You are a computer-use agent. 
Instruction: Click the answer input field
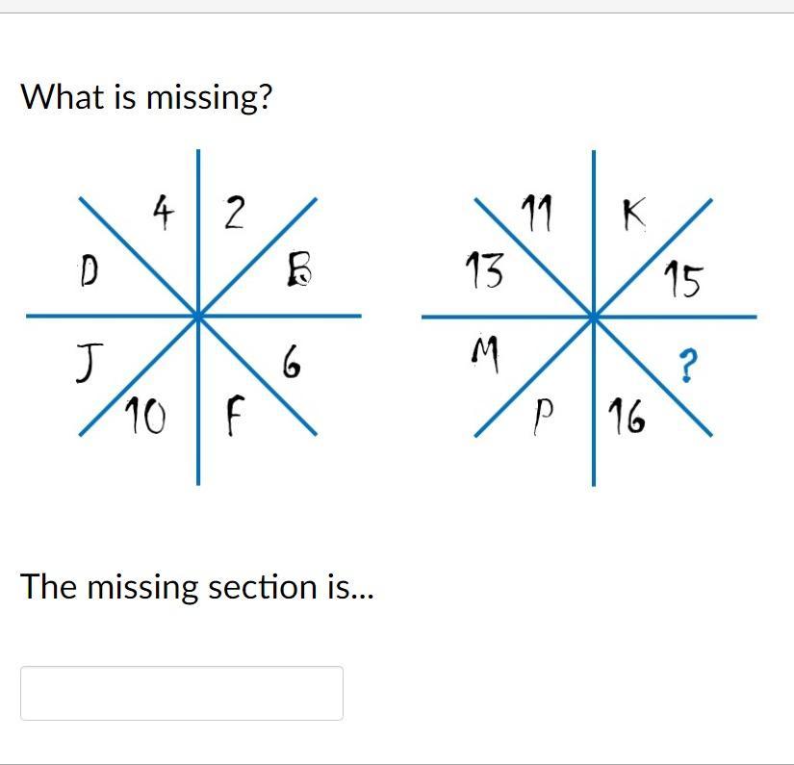click(x=181, y=693)
